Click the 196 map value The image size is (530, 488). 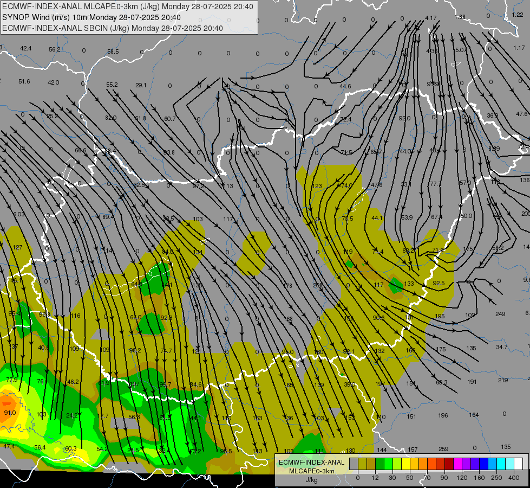pos(443,415)
